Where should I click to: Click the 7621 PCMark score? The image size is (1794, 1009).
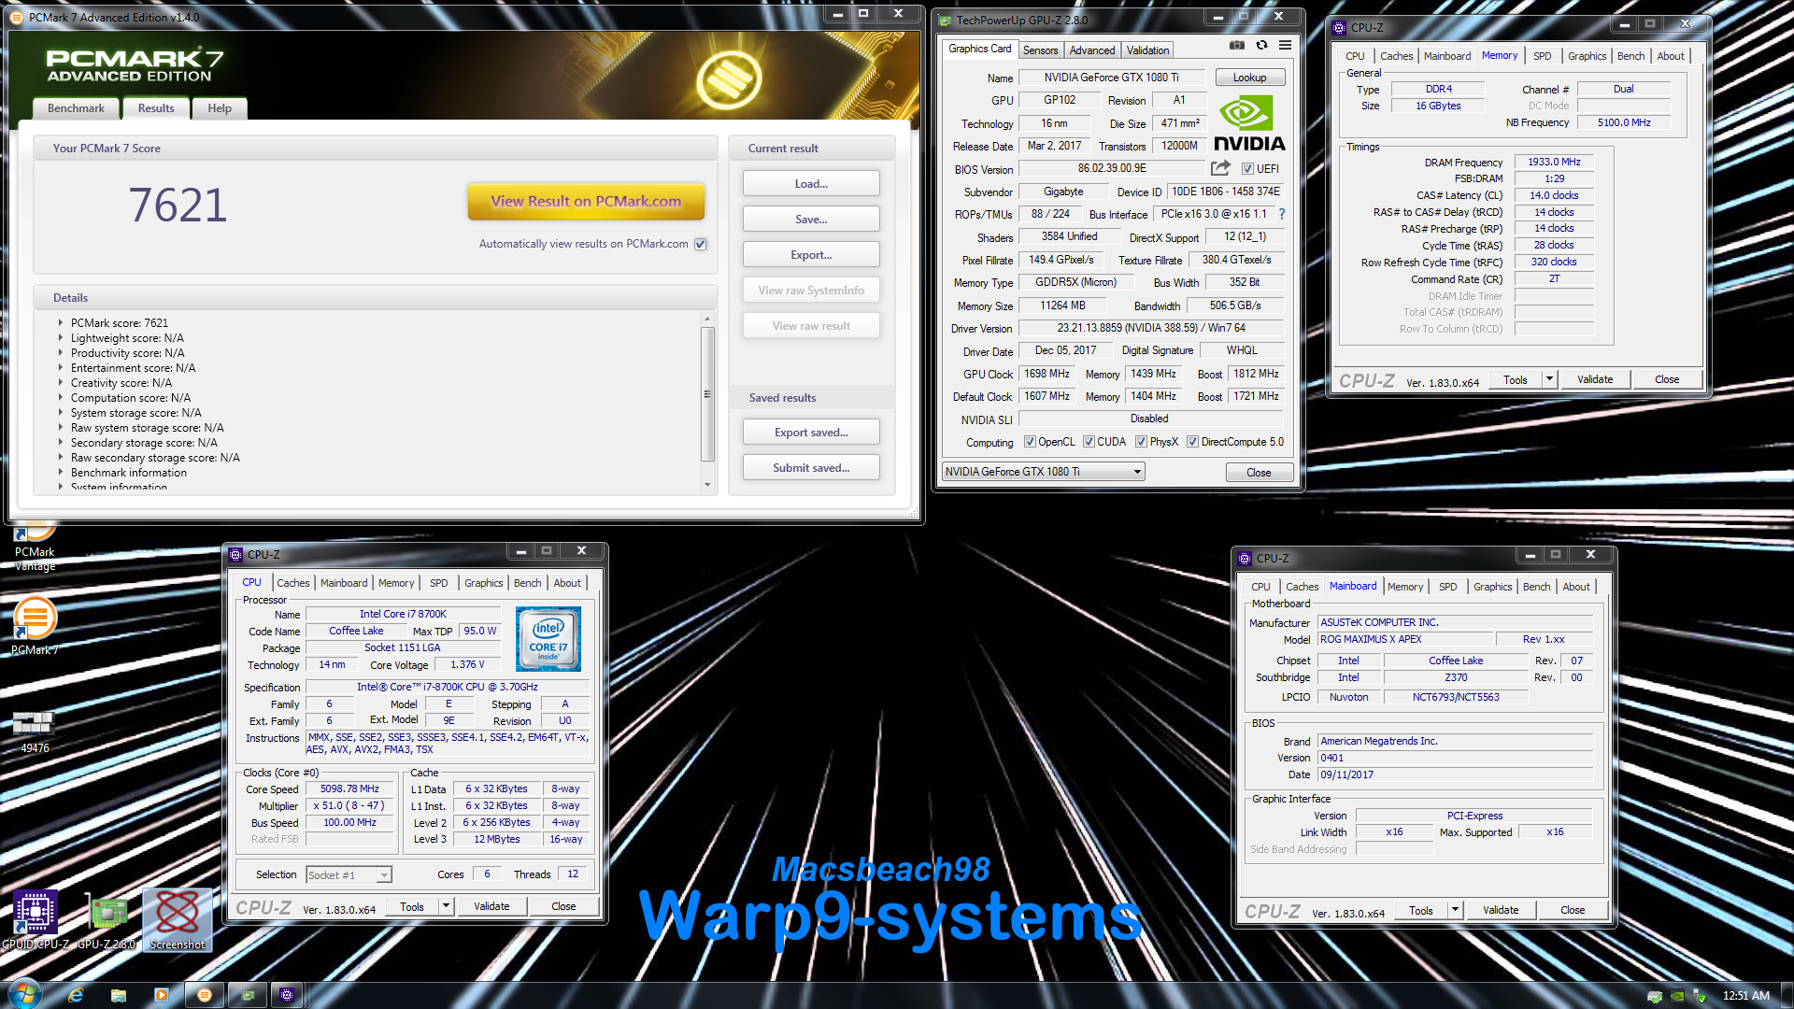coord(178,205)
